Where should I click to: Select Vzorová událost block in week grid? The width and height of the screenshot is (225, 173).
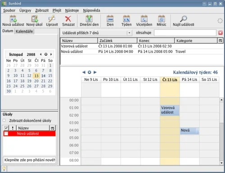(x=170, y=110)
